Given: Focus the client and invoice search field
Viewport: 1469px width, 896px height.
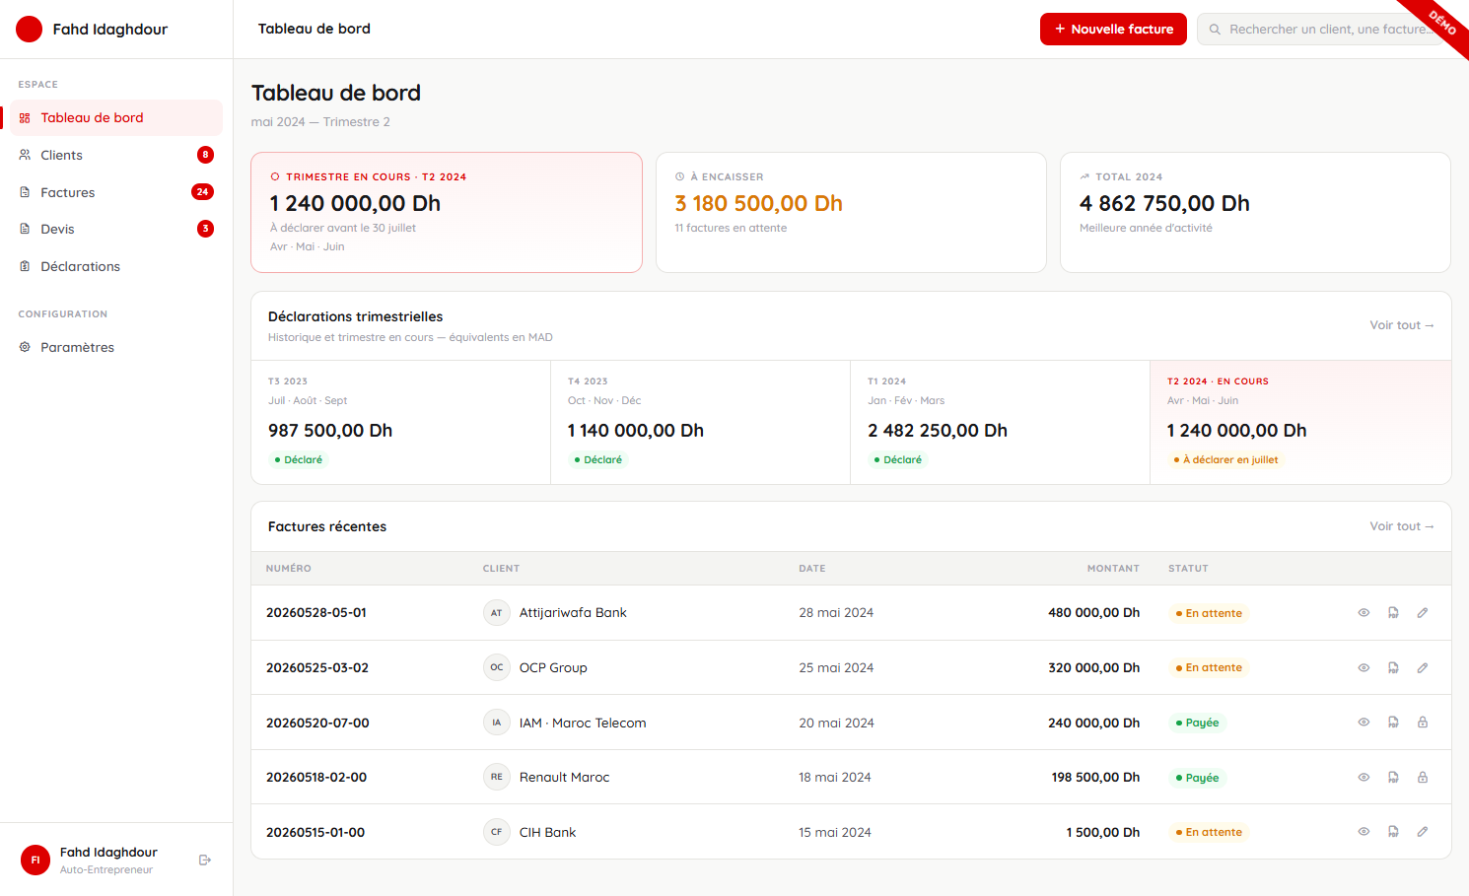Looking at the screenshot, I should 1324,30.
